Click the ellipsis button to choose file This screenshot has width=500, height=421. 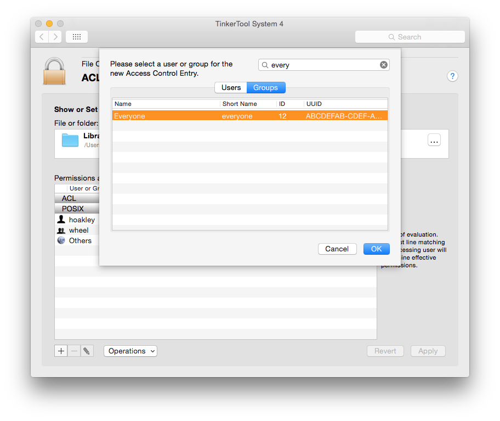(x=434, y=140)
